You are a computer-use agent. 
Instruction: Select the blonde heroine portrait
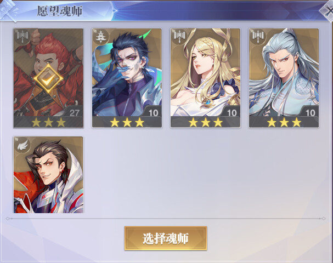click(x=205, y=72)
